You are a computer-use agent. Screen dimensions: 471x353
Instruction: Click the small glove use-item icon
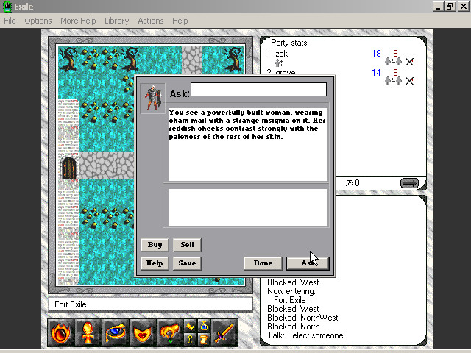click(x=191, y=327)
